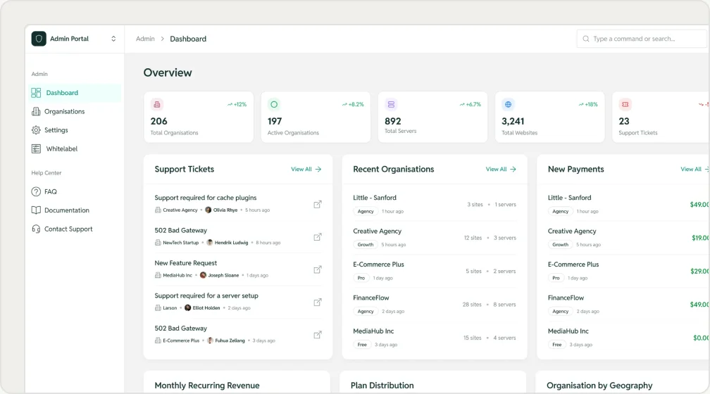This screenshot has width=710, height=394.
Task: Click the +12% trend on Total Organisations
Action: (237, 105)
